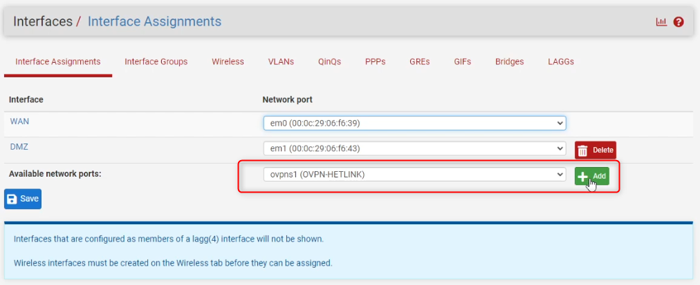Open the status graph icon in header
Screen dimensions: 700x285
(x=661, y=22)
